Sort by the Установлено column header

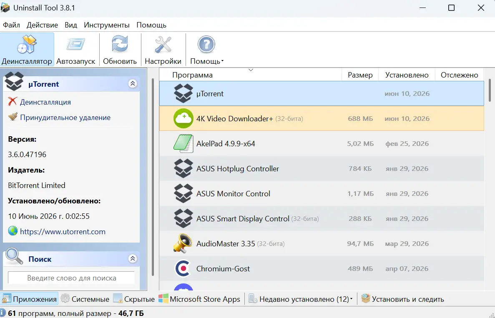point(407,75)
